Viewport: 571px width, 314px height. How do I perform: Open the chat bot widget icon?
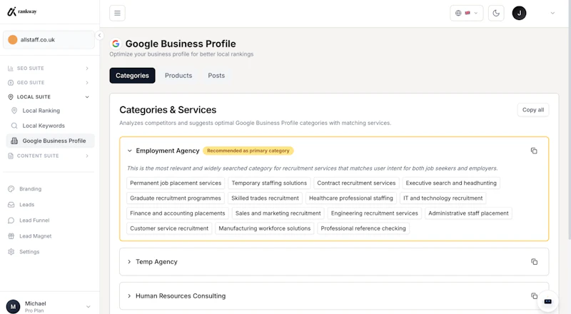pyautogui.click(x=547, y=301)
